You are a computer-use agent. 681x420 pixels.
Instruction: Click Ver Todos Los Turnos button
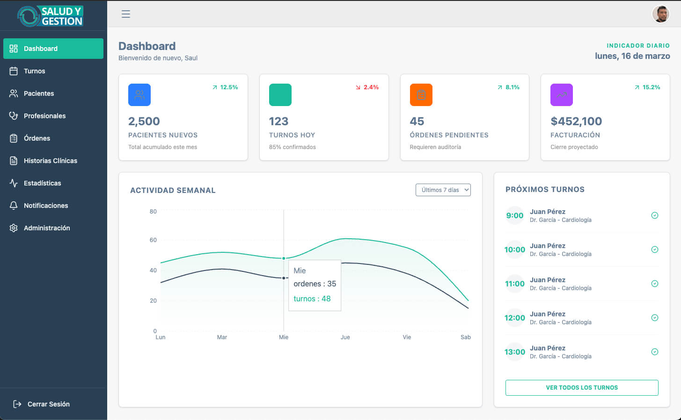(581, 388)
